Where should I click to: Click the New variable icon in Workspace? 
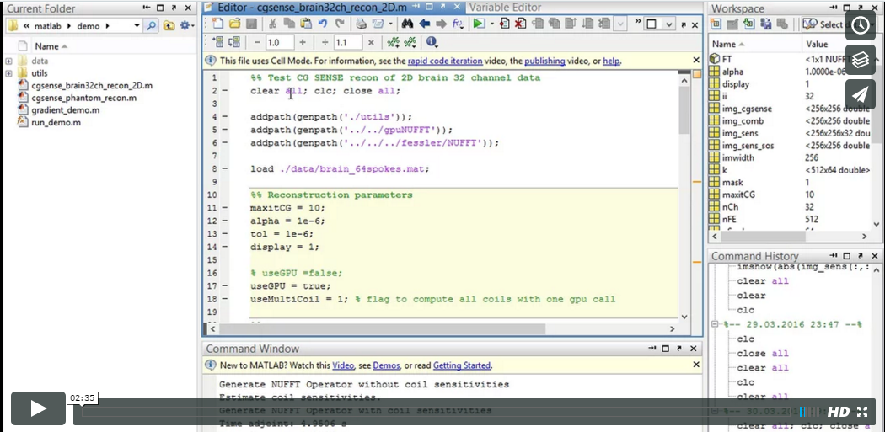[716, 24]
